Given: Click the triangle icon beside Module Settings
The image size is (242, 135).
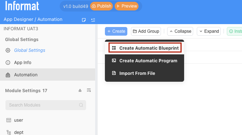Looking at the screenshot, I should (x=80, y=90).
